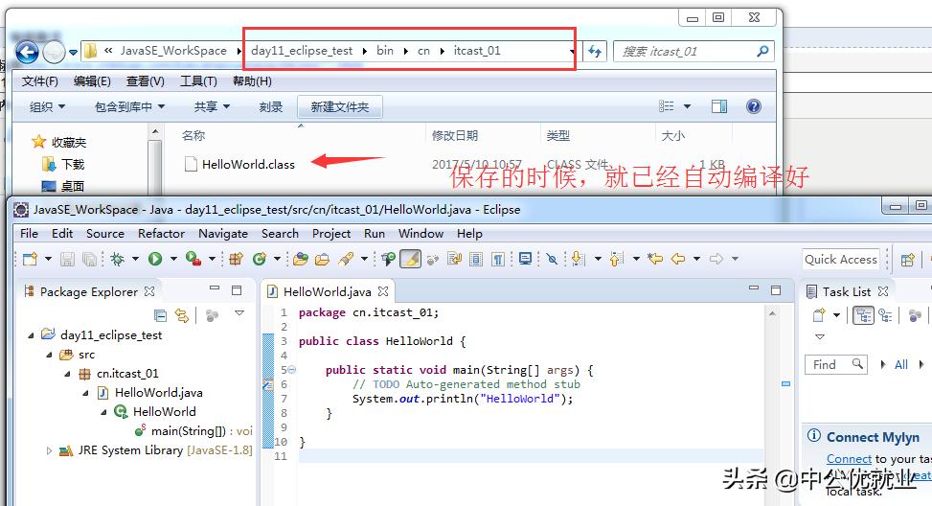Create a new Java class via toolbar icon
932x506 pixels.
point(260,259)
